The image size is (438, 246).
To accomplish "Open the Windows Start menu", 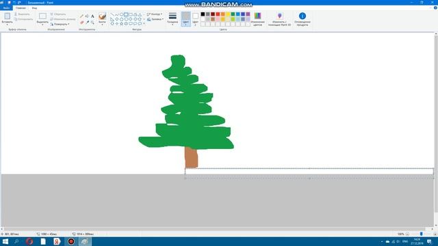I will 5,241.
